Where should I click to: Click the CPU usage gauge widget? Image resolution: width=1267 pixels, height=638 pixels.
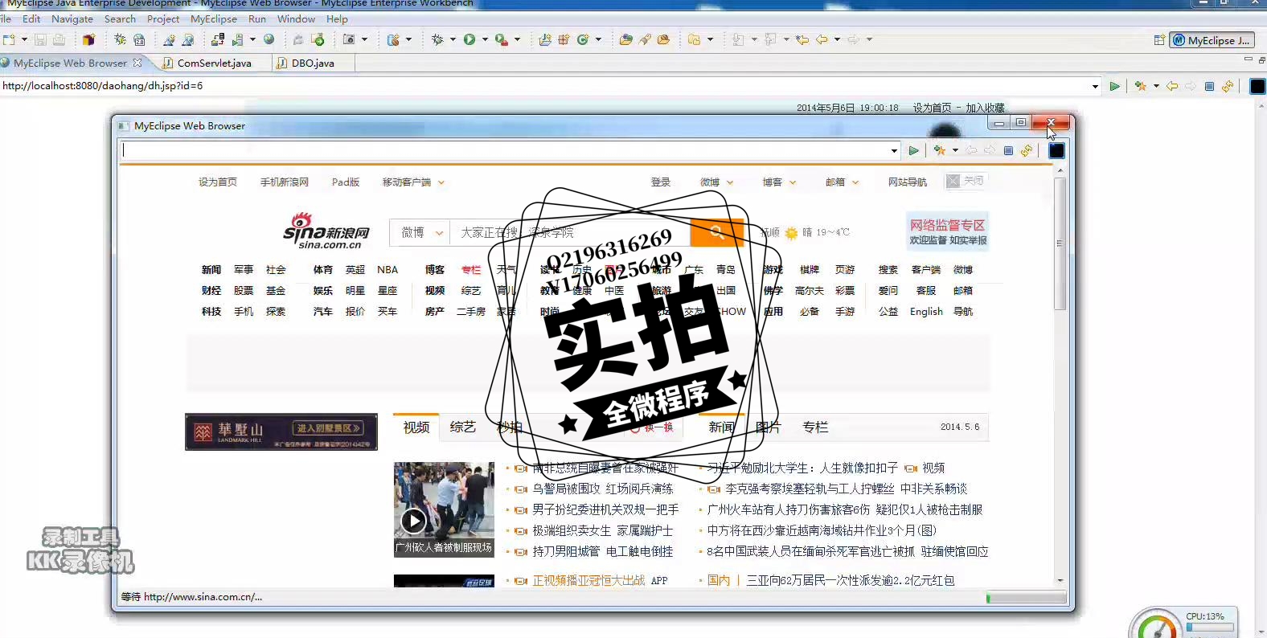point(1158,625)
